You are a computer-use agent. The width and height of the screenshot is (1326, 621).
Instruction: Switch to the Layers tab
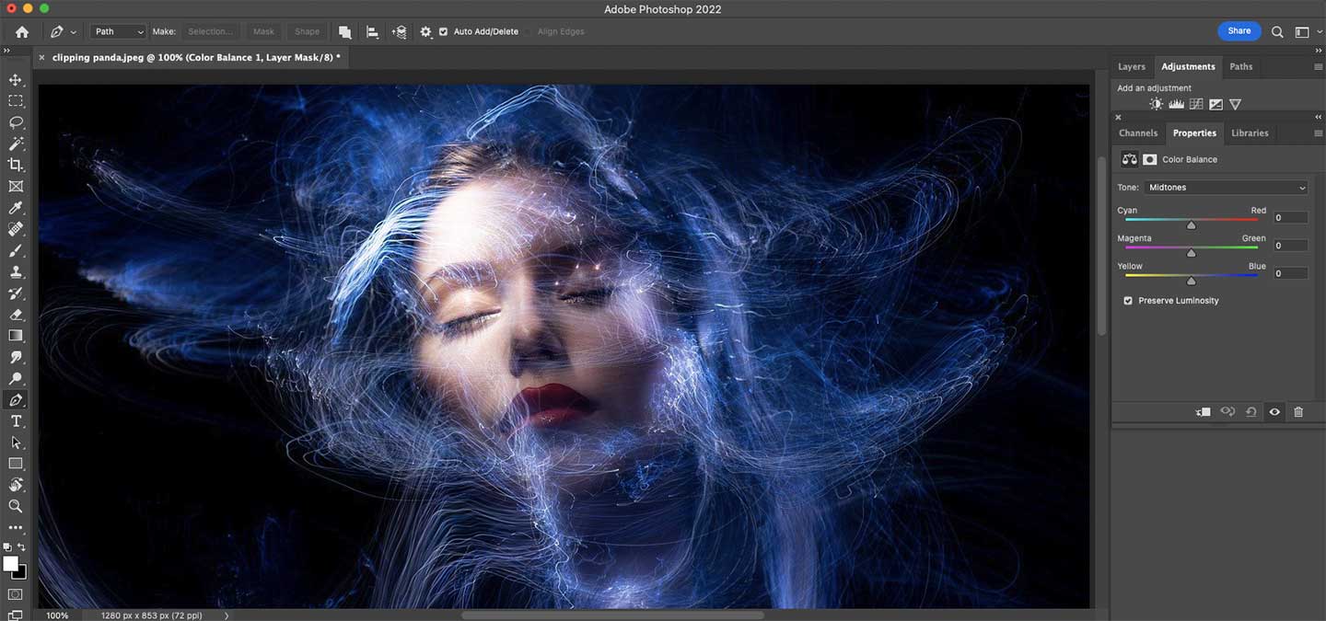1132,67
